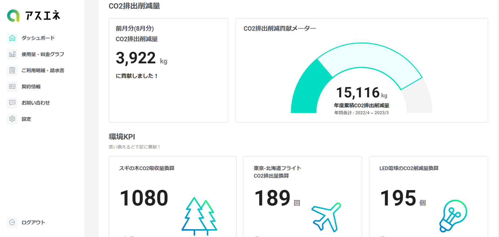Click the cedar trees icon

pos(199,216)
